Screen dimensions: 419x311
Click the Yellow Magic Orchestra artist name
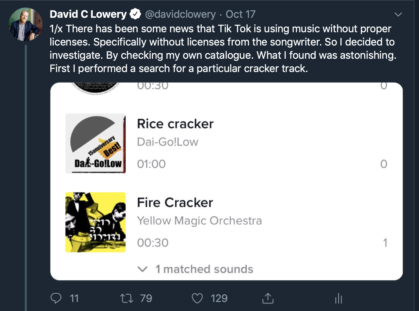click(199, 221)
